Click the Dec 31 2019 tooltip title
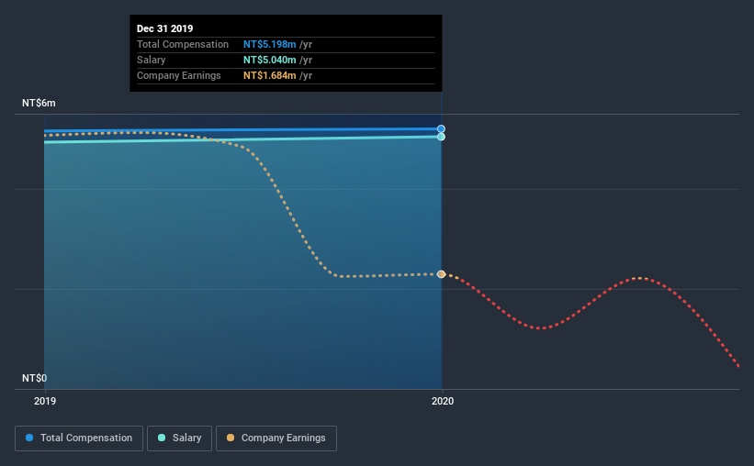 [x=165, y=28]
